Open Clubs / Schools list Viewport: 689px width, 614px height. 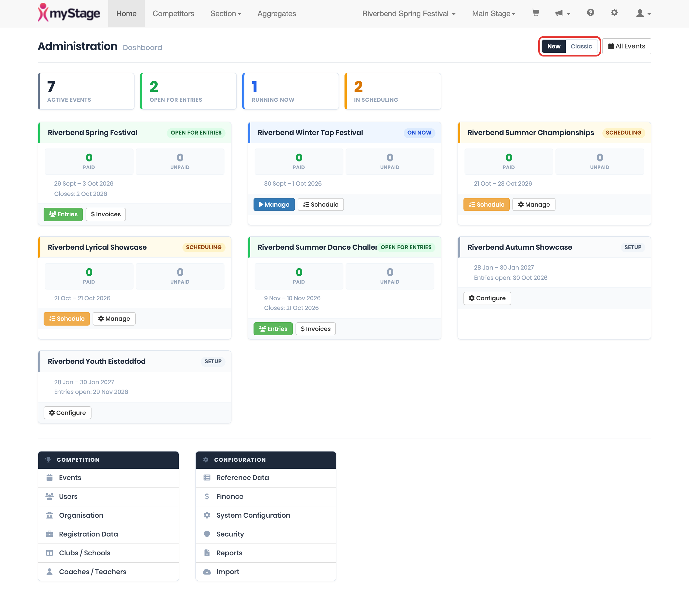pos(108,553)
